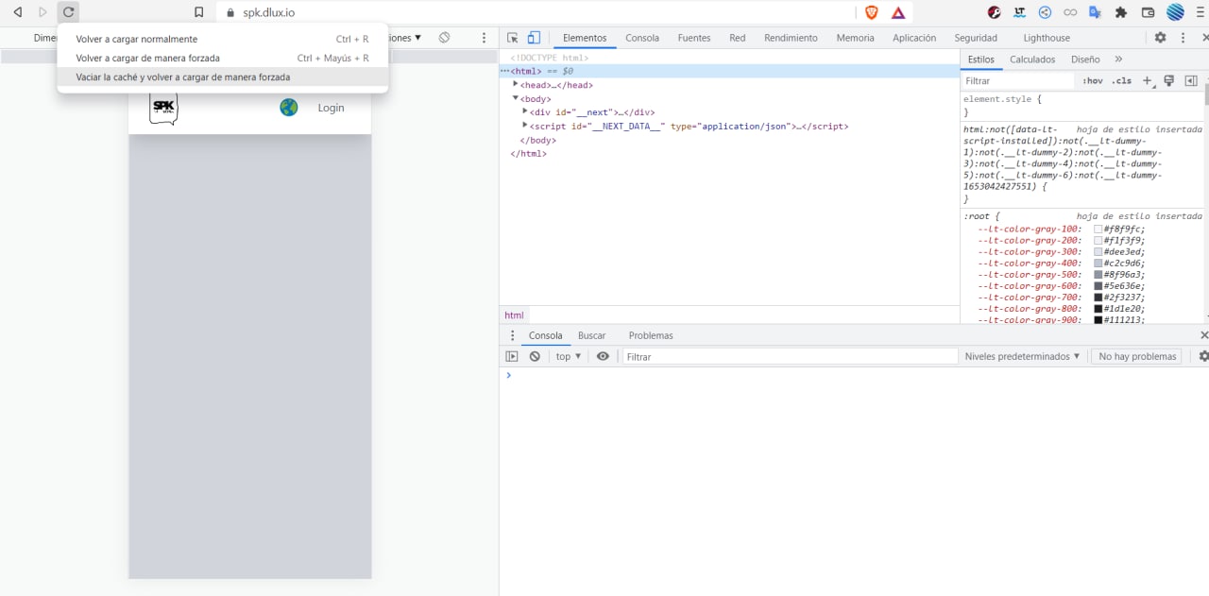Open the Aplicación tab
The width and height of the screenshot is (1209, 596).
(914, 38)
